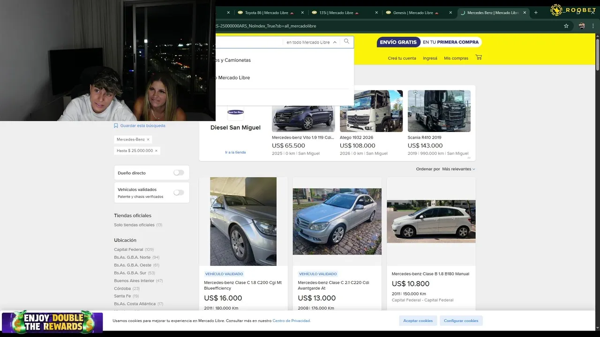Click the Diesel San Miguel store logo
This screenshot has height=337, width=600.
(x=235, y=112)
